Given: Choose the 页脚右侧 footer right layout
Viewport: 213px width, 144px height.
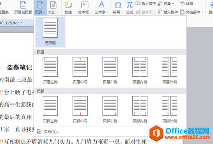Looking at the screenshot, I should pos(110,109).
